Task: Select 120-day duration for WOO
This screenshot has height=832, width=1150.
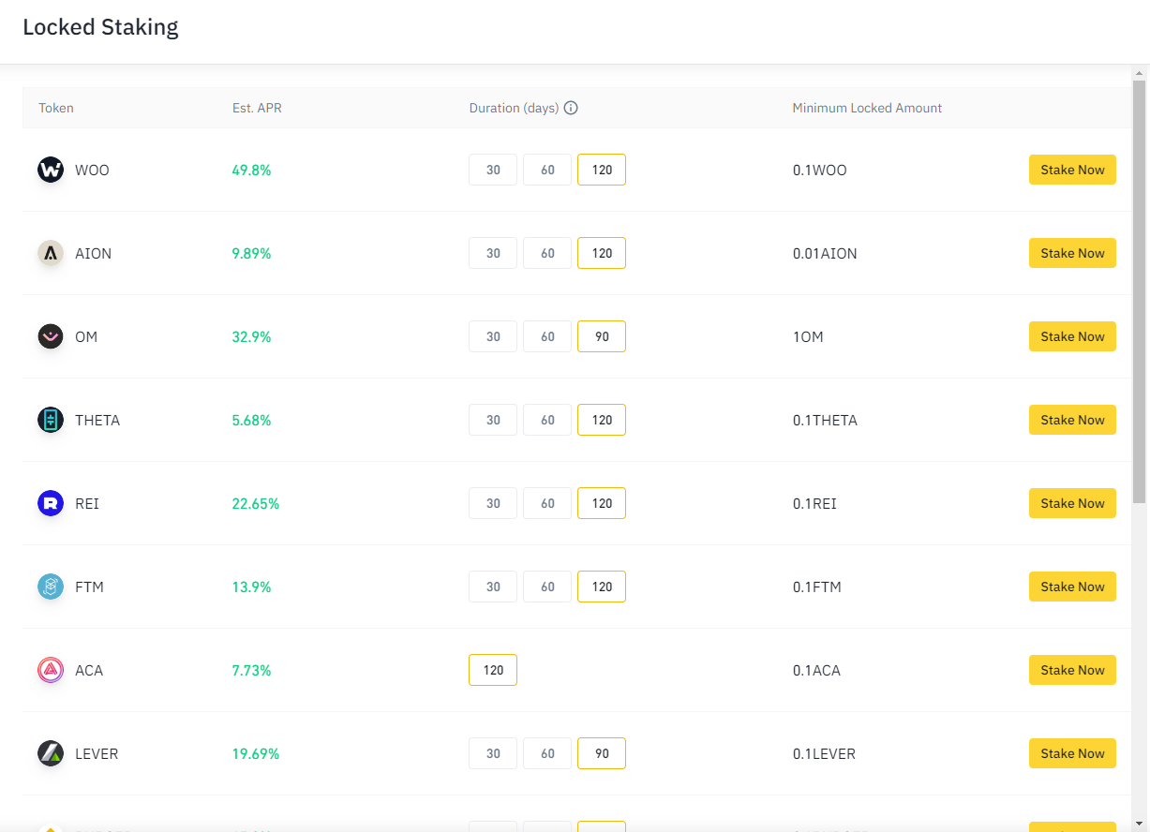Action: [602, 170]
